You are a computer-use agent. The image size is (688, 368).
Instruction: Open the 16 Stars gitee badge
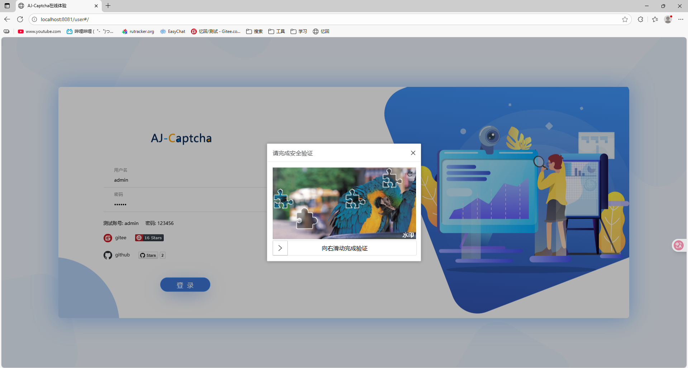149,238
